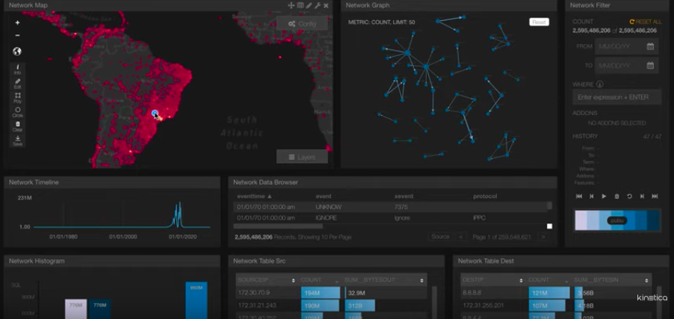This screenshot has width=674, height=319.
Task: Click the WHERE expression input field
Action: coord(616,97)
